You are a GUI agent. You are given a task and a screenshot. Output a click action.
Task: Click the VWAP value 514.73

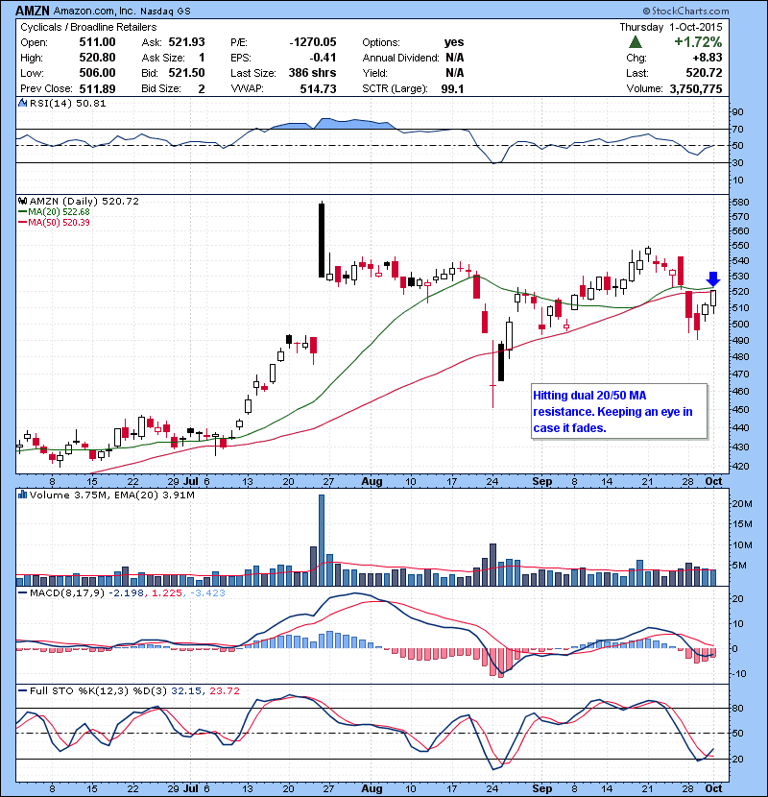tap(318, 88)
